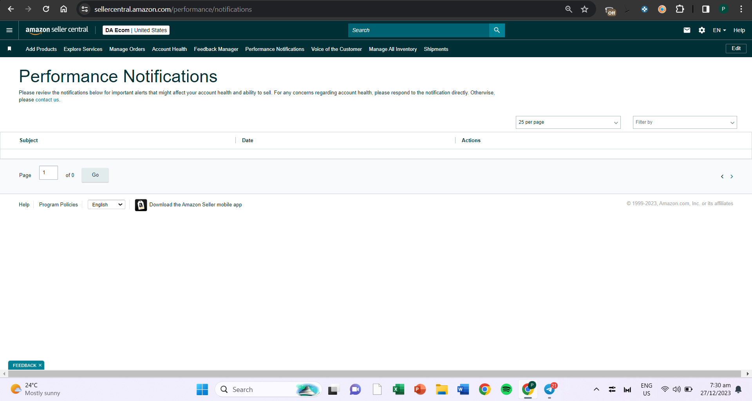Open the notification bell in system tray
Screen dimensions: 752x401
[x=738, y=390]
